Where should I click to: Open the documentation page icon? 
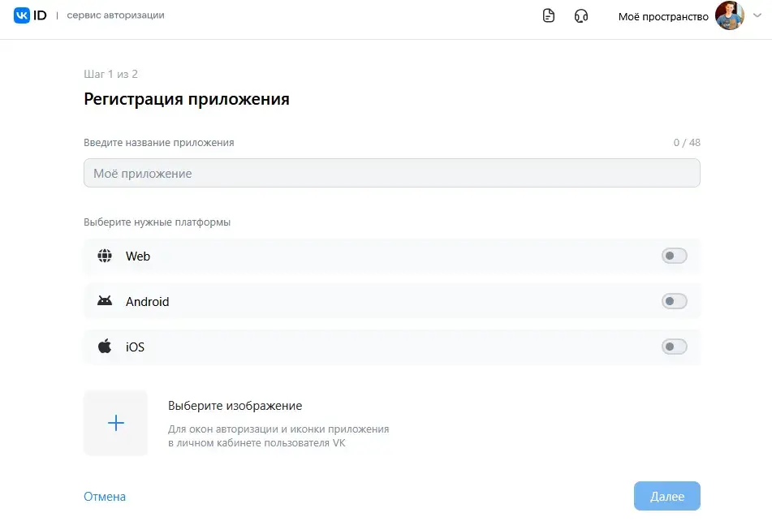549,15
